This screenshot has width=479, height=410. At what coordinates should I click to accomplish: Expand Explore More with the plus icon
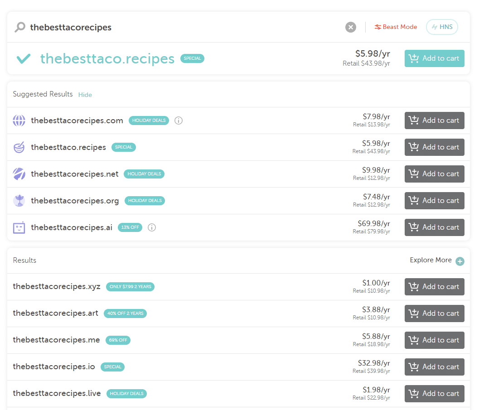(x=460, y=261)
